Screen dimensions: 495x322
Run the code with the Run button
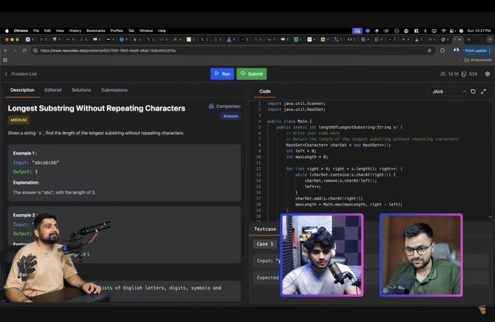click(222, 74)
